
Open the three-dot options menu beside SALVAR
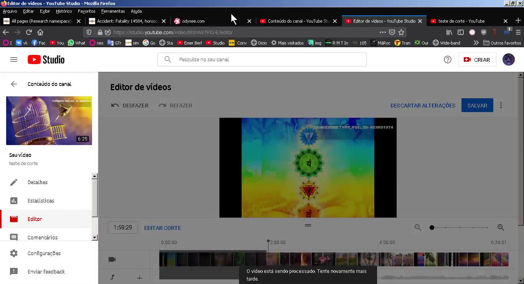[501, 105]
